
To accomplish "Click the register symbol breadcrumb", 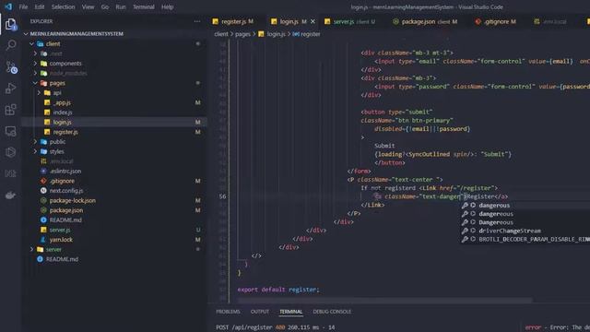I will coord(307,34).
